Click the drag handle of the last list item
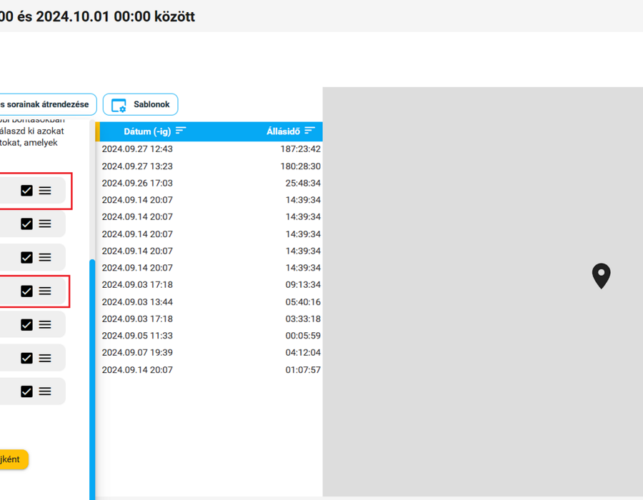Viewport: 643px width, 500px height. [45, 391]
